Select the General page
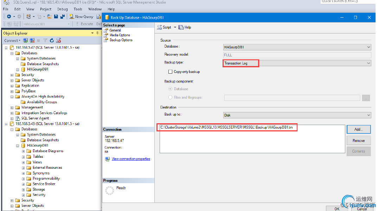The height and width of the screenshot is (211, 378). [x=115, y=30]
